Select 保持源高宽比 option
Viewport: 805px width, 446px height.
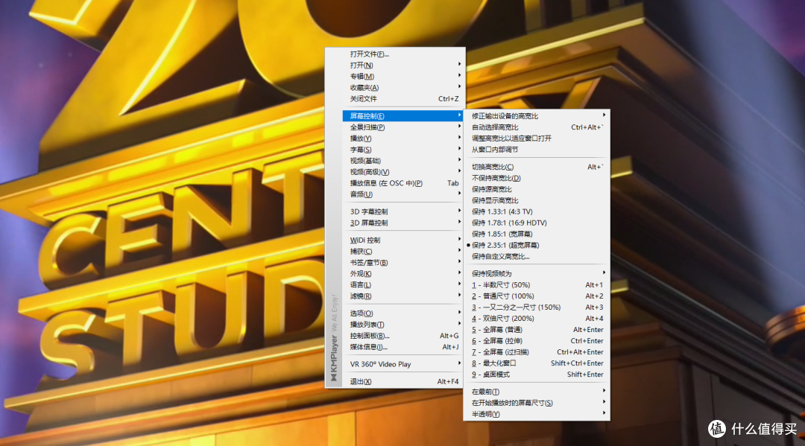tap(537, 189)
